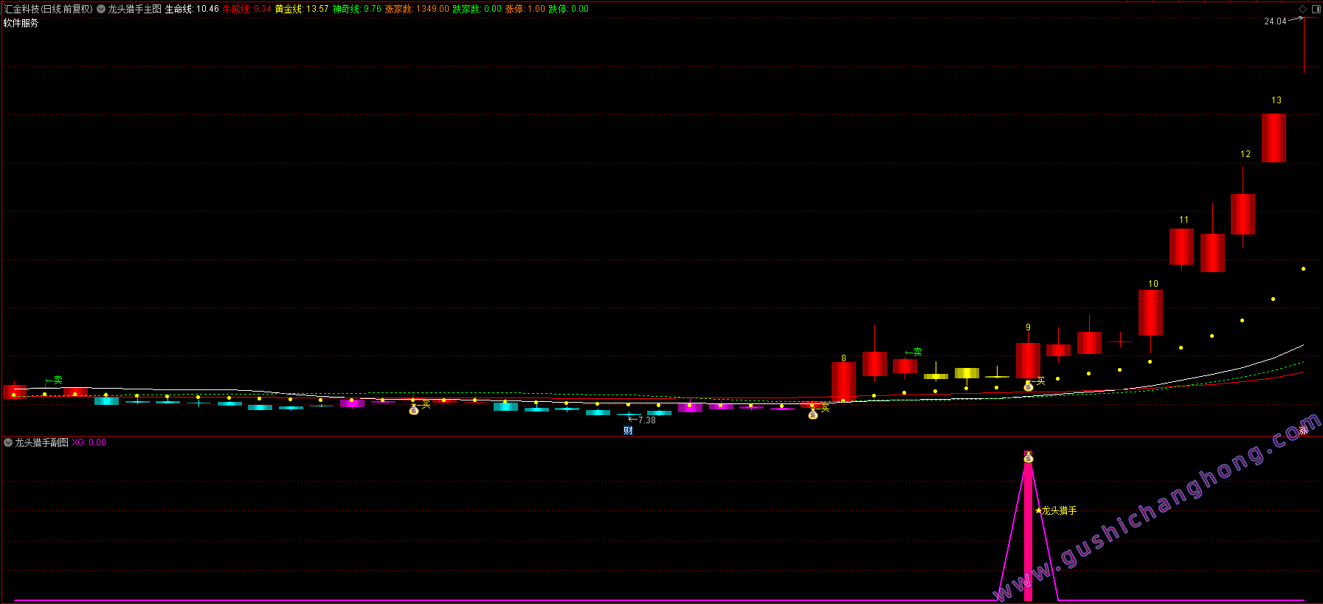The width and height of the screenshot is (1323, 604).
Task: Click the limit-up candle numbered 9
Action: 1028,361
